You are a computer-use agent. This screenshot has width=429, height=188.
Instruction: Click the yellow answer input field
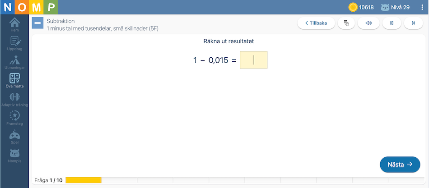coord(254,60)
